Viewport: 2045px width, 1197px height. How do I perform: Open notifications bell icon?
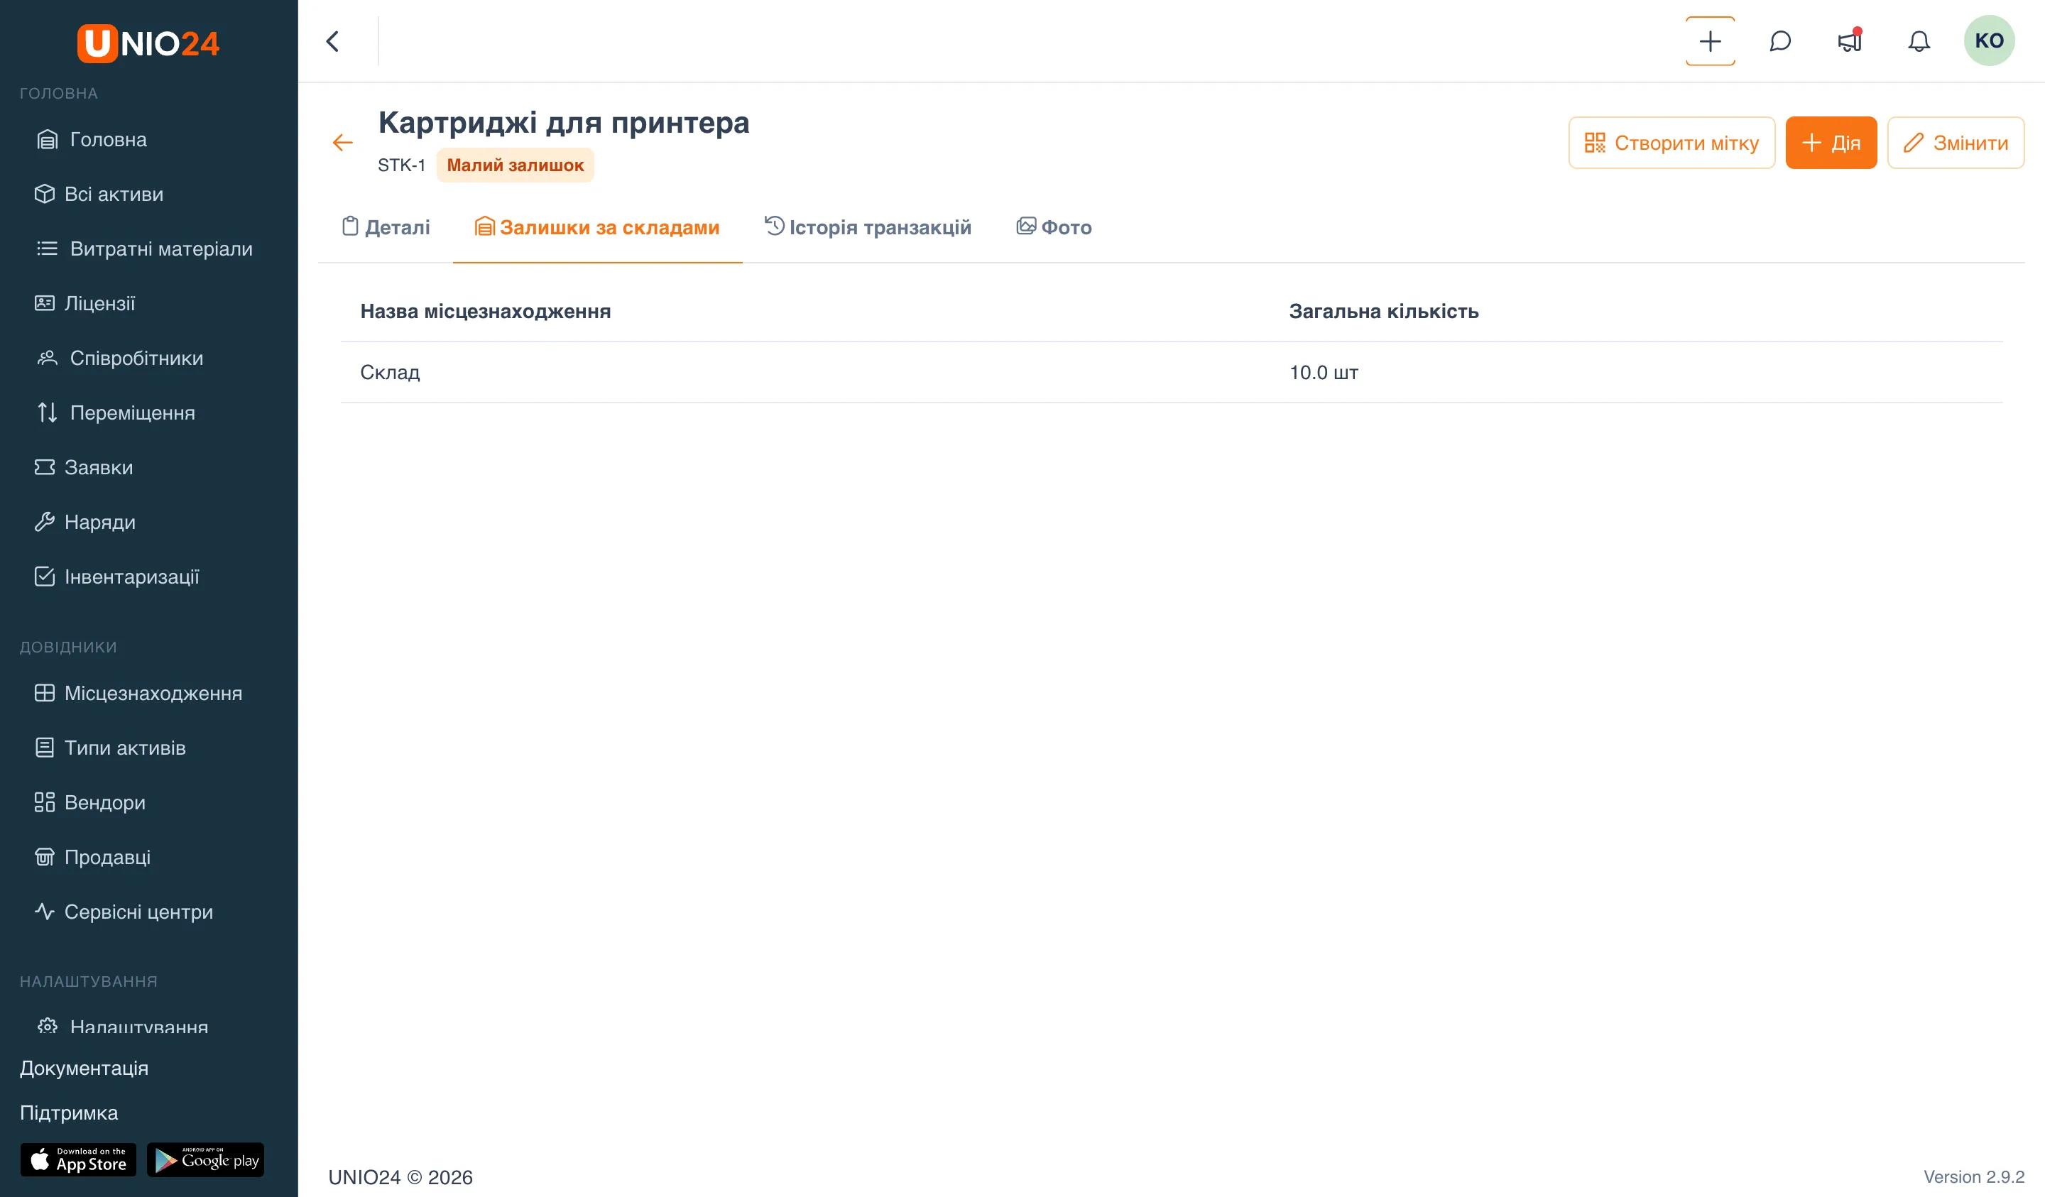(1919, 40)
